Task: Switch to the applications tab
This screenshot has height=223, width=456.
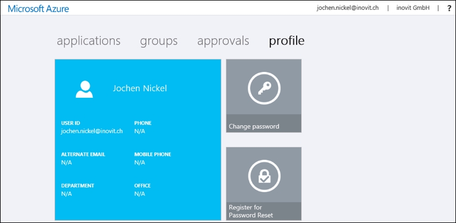Action: tap(88, 41)
